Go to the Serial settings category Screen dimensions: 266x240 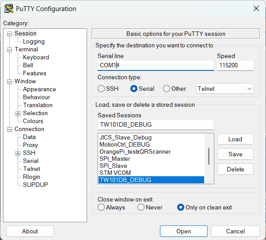pyautogui.click(x=30, y=161)
